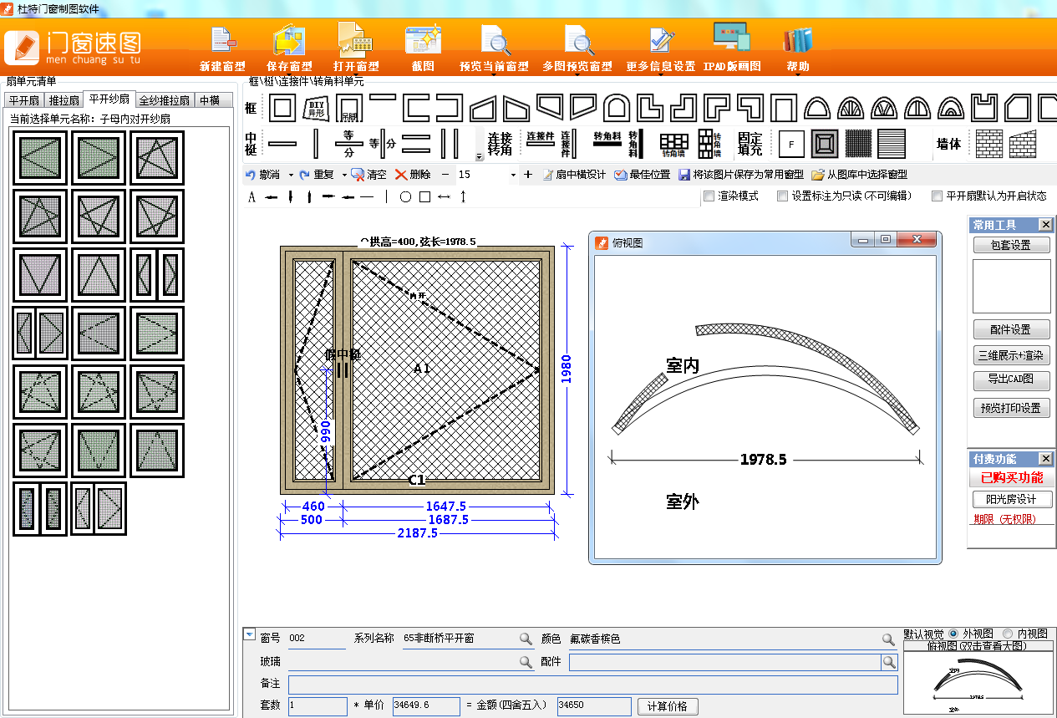Open 扇中横设计 sash transom design
Viewport: 1057px width, 718px height.
point(574,175)
